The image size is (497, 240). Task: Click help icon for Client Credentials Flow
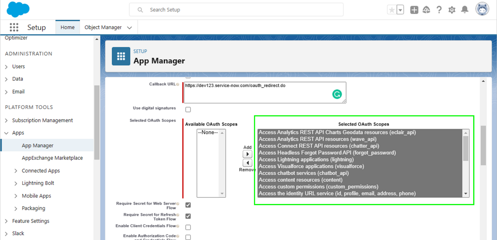pos(178,226)
